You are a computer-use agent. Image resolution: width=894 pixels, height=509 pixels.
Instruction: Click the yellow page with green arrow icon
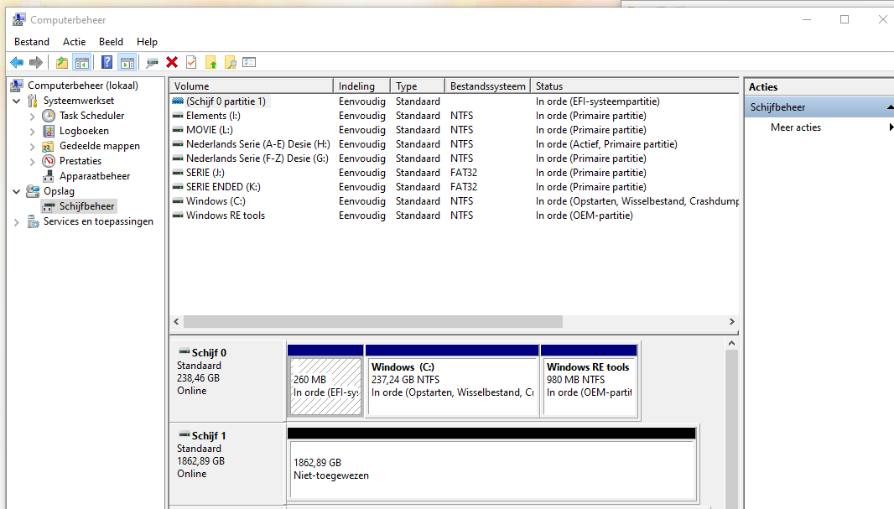(x=211, y=62)
